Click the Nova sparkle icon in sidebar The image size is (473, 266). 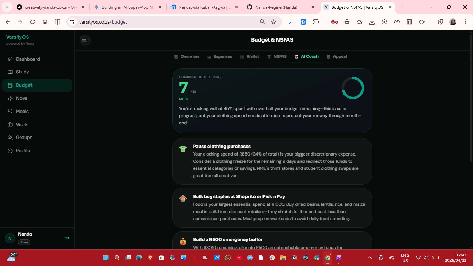coord(10,98)
